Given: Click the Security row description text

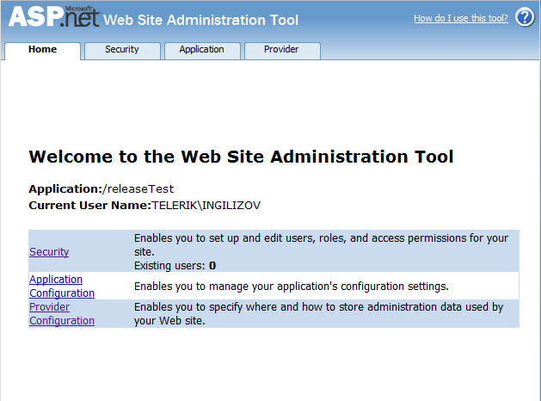Looking at the screenshot, I should pyautogui.click(x=321, y=244).
